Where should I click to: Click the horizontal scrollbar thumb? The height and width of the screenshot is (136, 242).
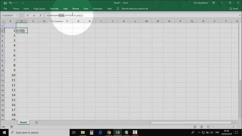pos(191,122)
